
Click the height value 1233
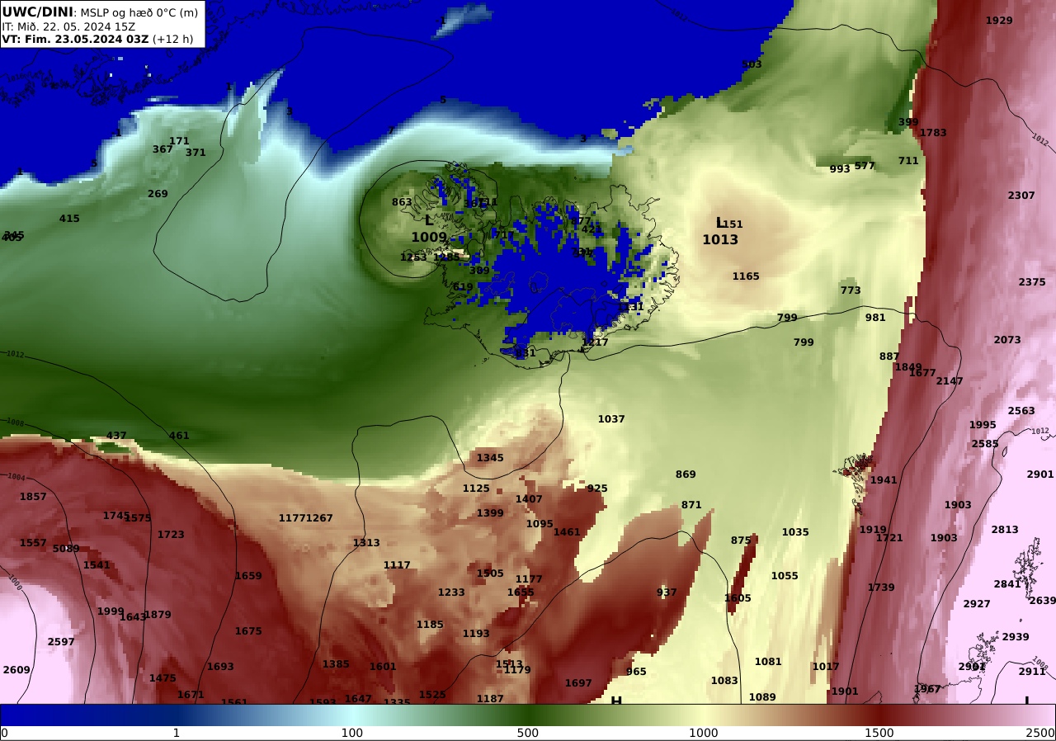coord(451,592)
